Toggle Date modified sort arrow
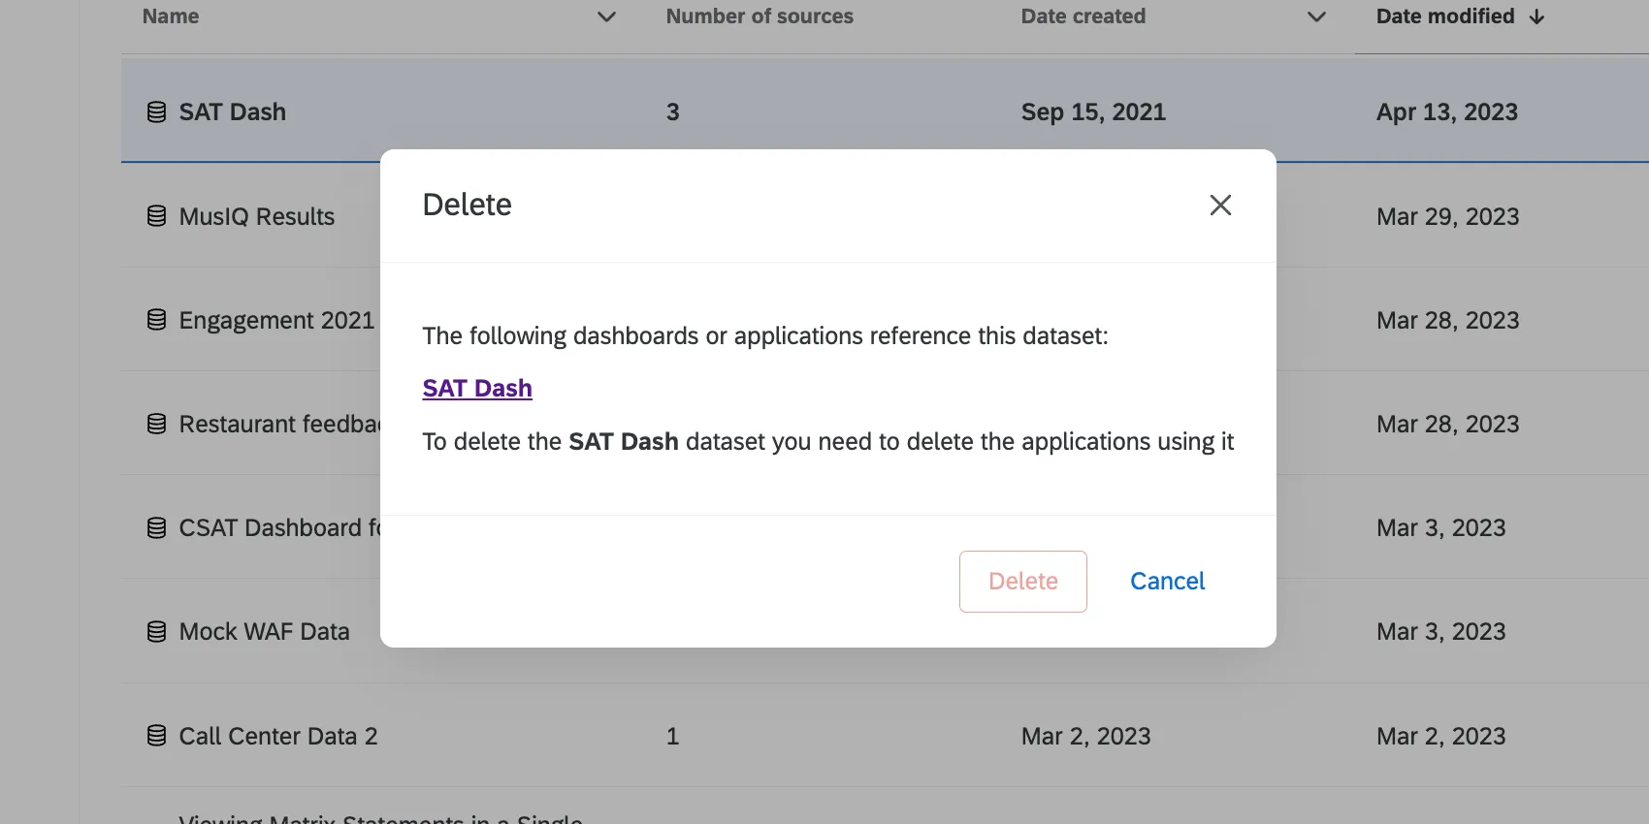The image size is (1649, 824). tap(1537, 16)
